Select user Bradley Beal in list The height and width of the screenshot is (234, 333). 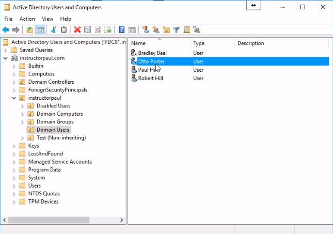point(152,53)
